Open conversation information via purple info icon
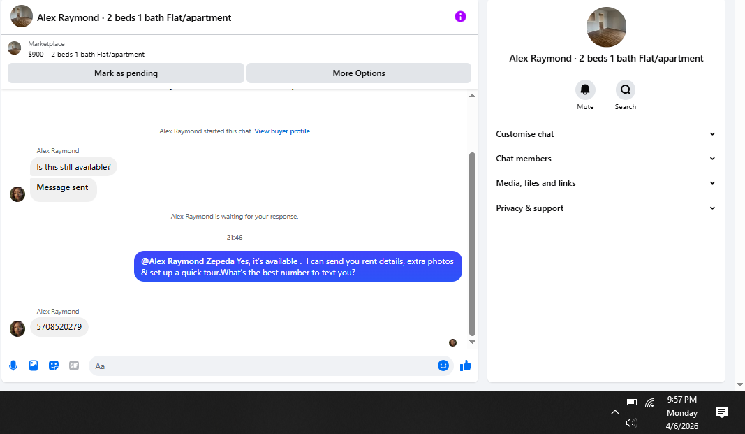The width and height of the screenshot is (745, 434). (460, 17)
